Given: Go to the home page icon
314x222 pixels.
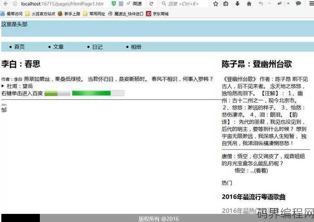Looking at the screenshot, I should (x=249, y=4).
